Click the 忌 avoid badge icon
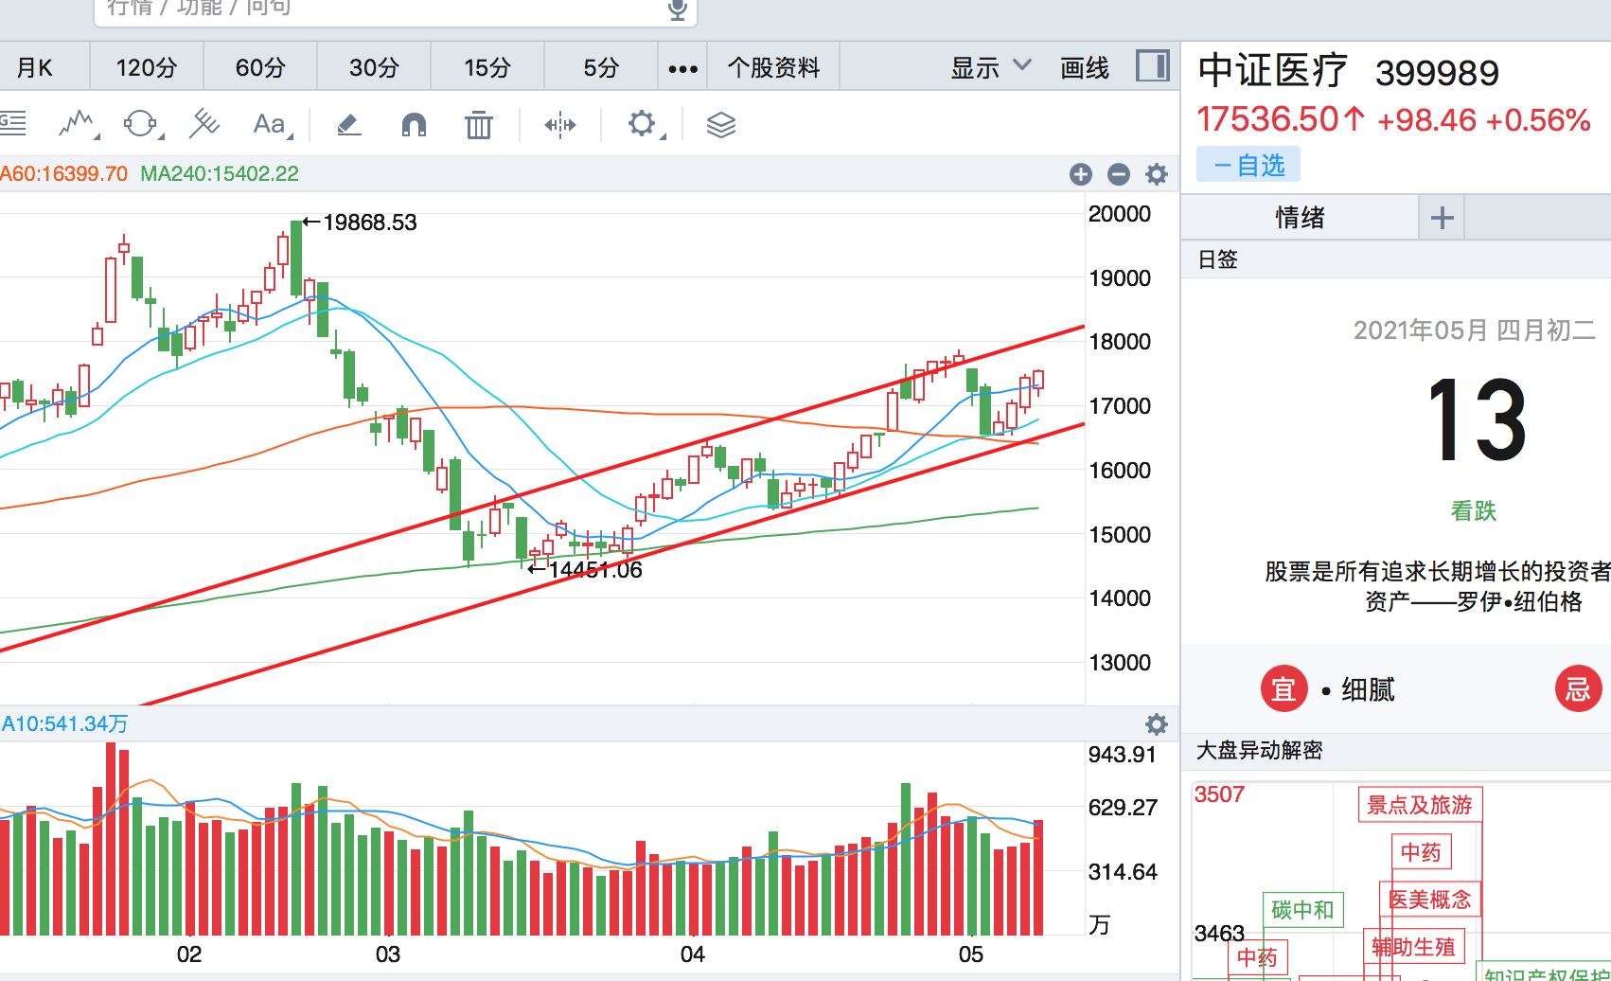 point(1578,688)
